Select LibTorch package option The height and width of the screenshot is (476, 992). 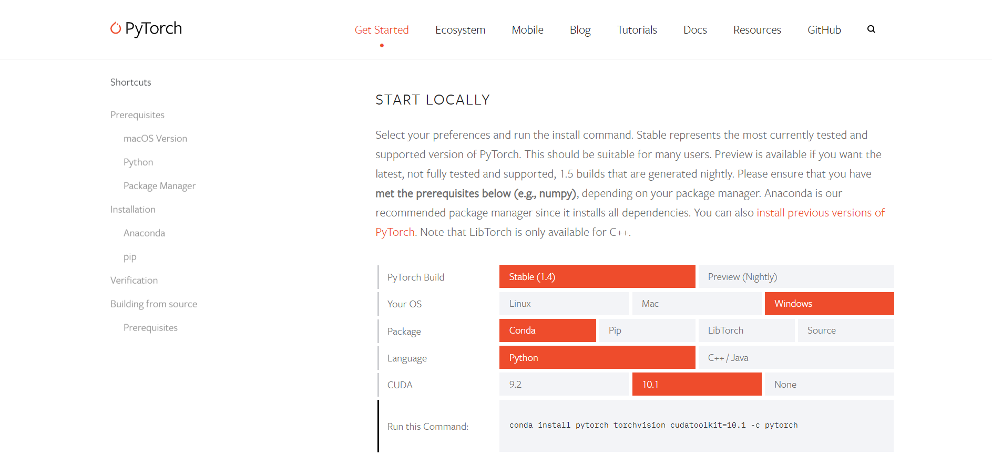pos(746,330)
